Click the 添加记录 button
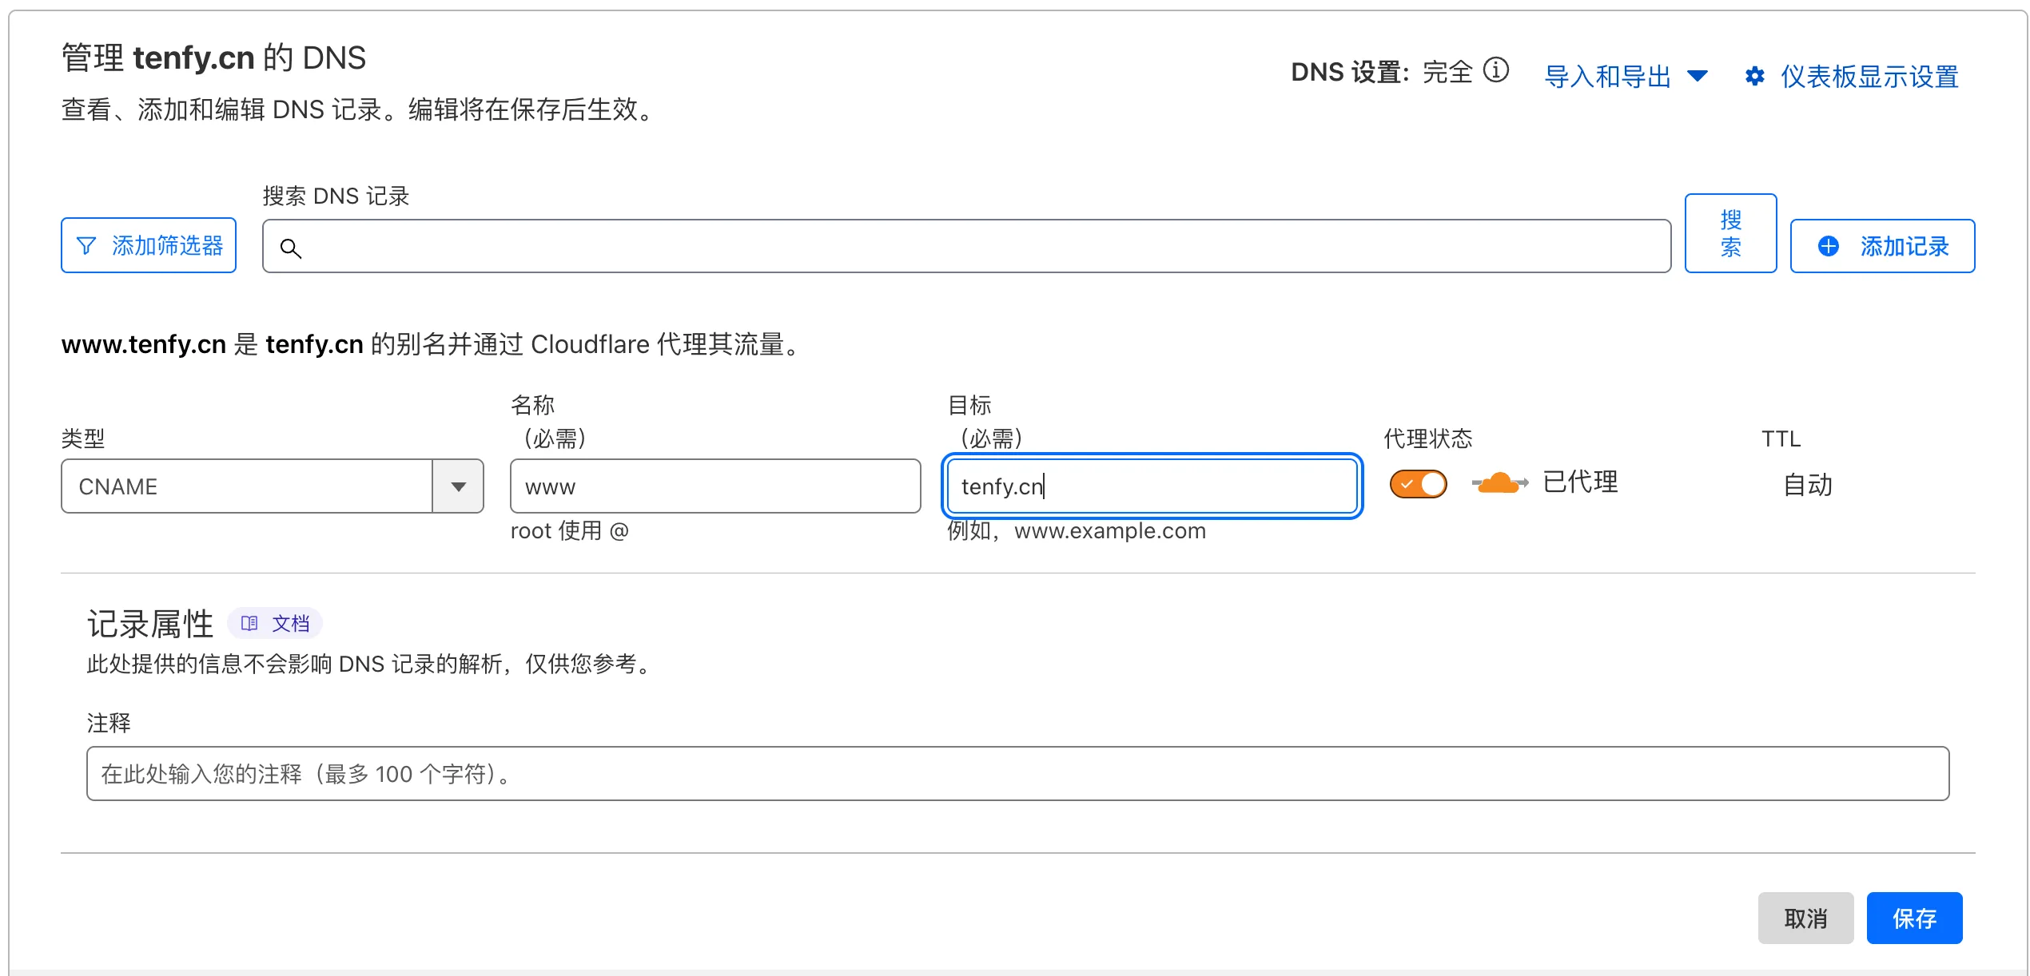 click(1882, 246)
